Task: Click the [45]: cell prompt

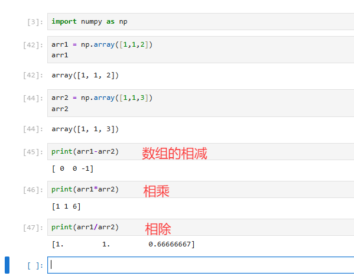Action: [x=33, y=152]
